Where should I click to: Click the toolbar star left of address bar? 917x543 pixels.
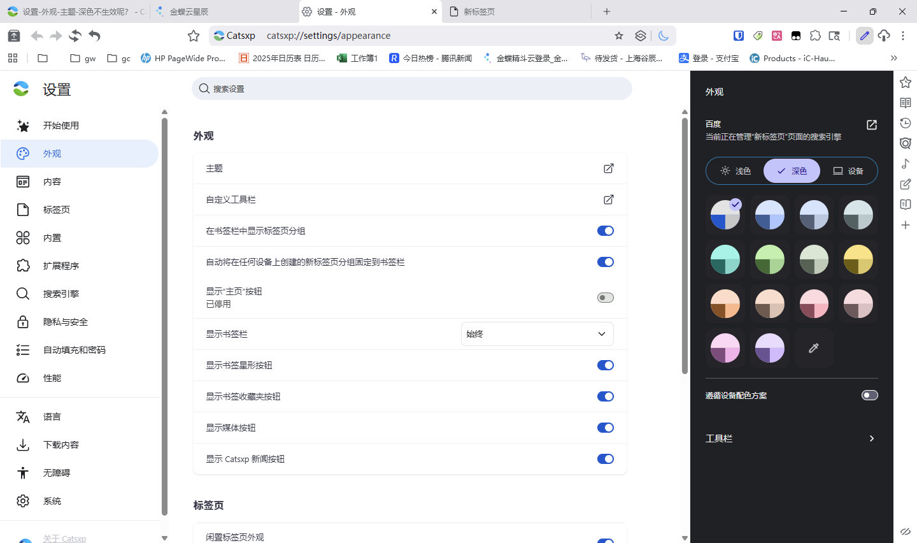pos(194,36)
